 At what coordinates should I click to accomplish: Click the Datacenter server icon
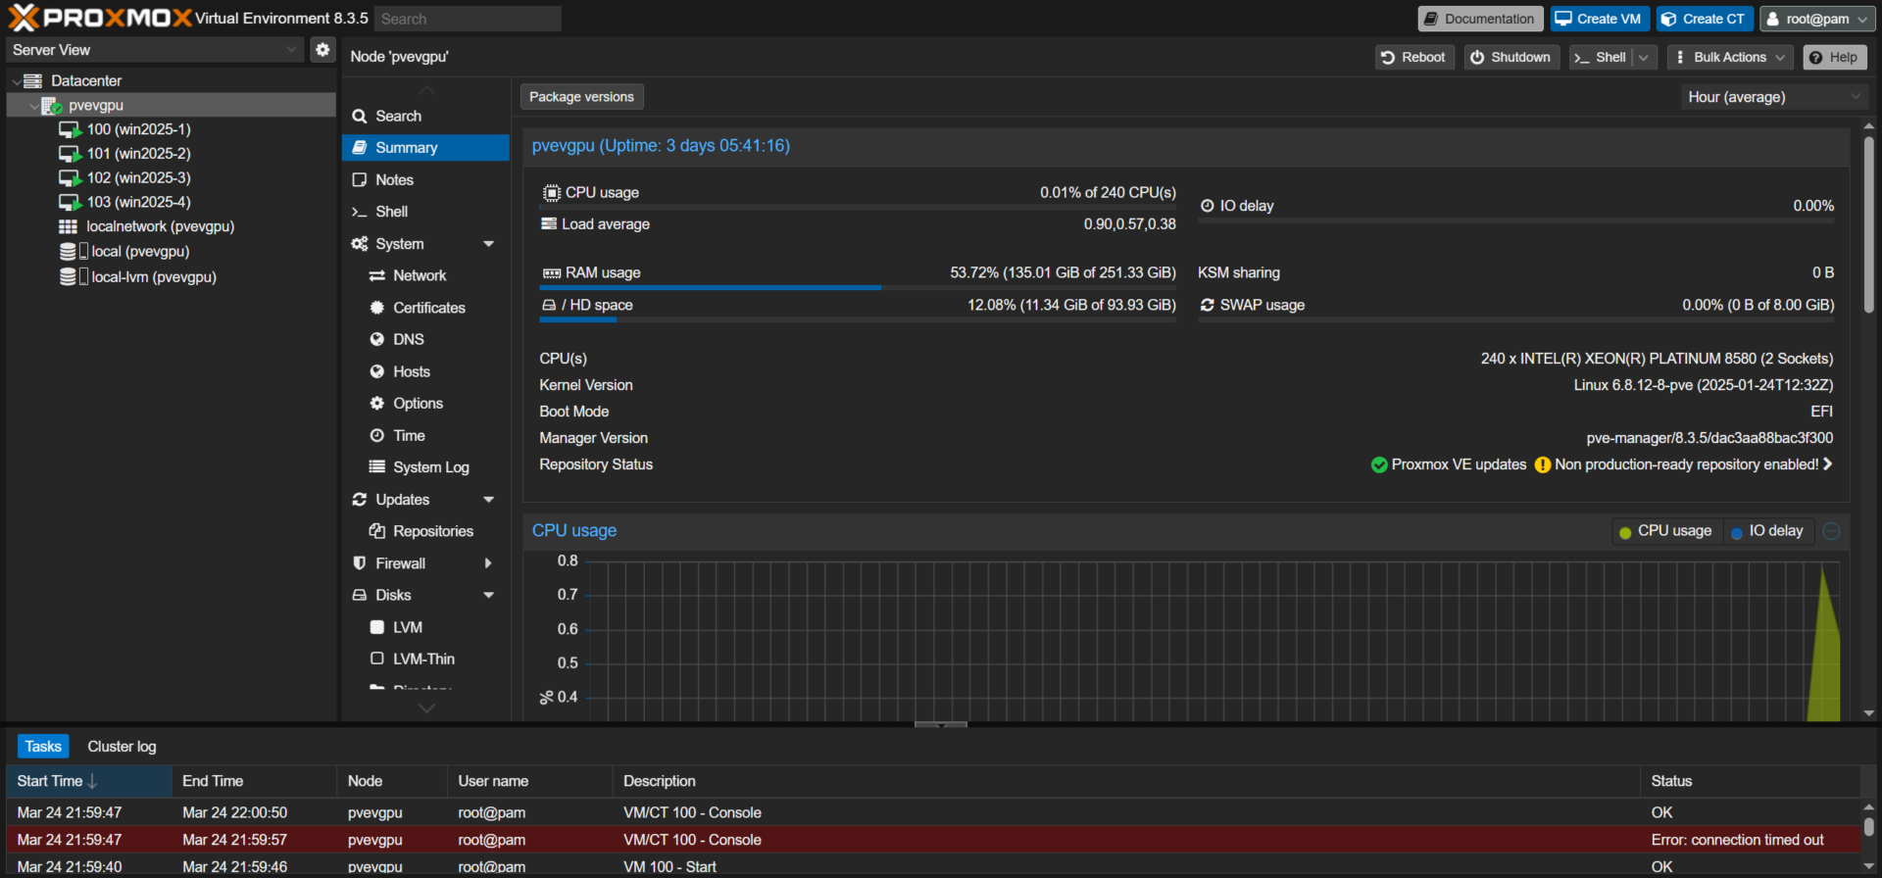click(x=33, y=80)
